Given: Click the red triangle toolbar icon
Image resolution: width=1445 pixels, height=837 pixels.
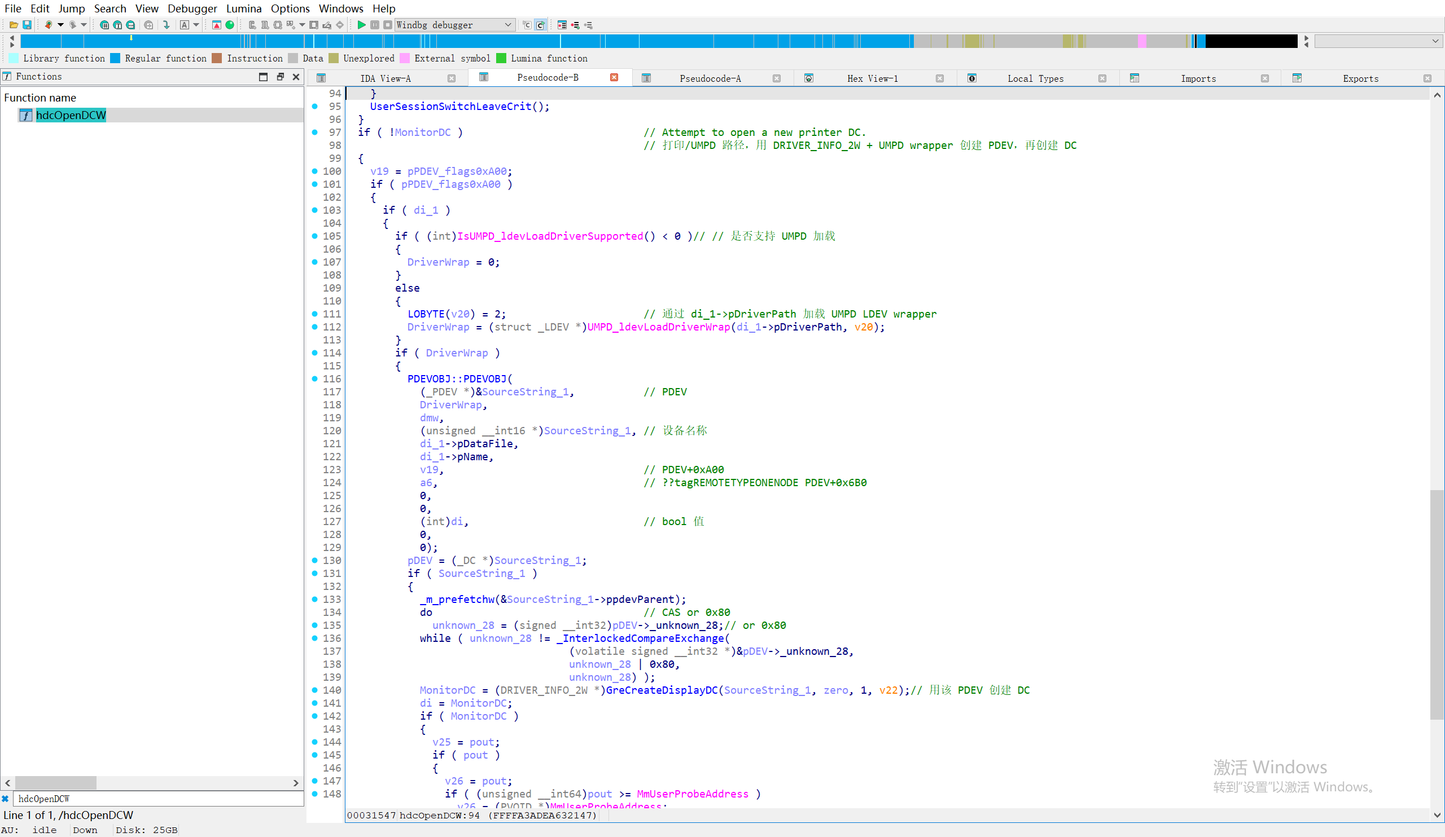Looking at the screenshot, I should pos(216,25).
